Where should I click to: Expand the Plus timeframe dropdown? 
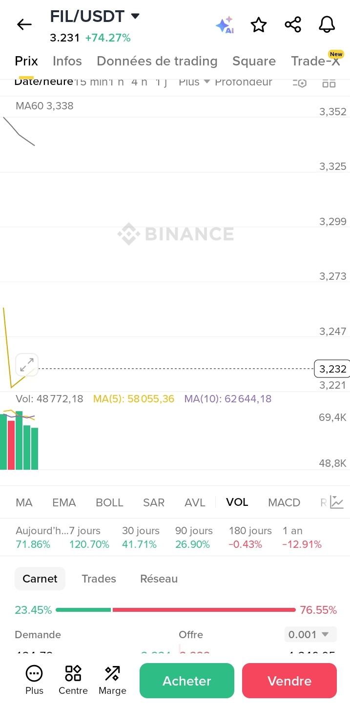(x=194, y=82)
